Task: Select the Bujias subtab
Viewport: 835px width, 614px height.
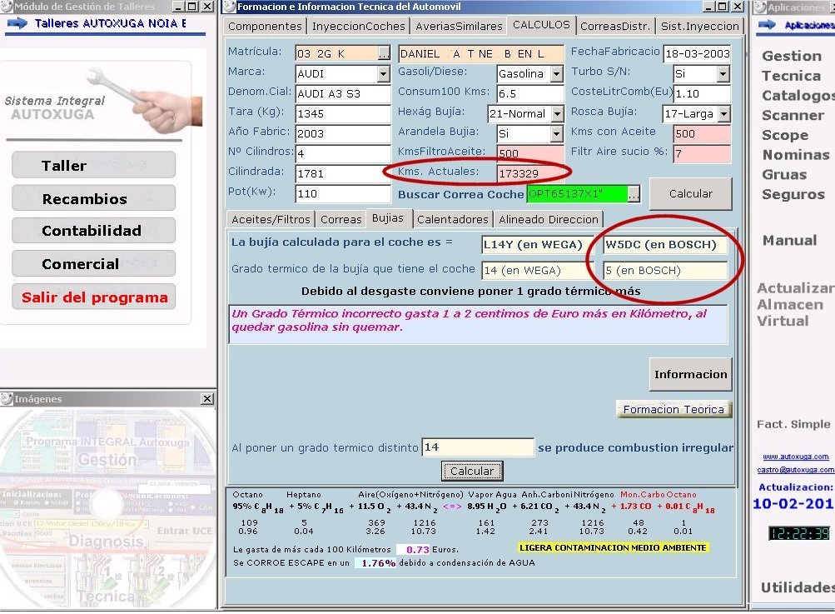Action: 388,218
